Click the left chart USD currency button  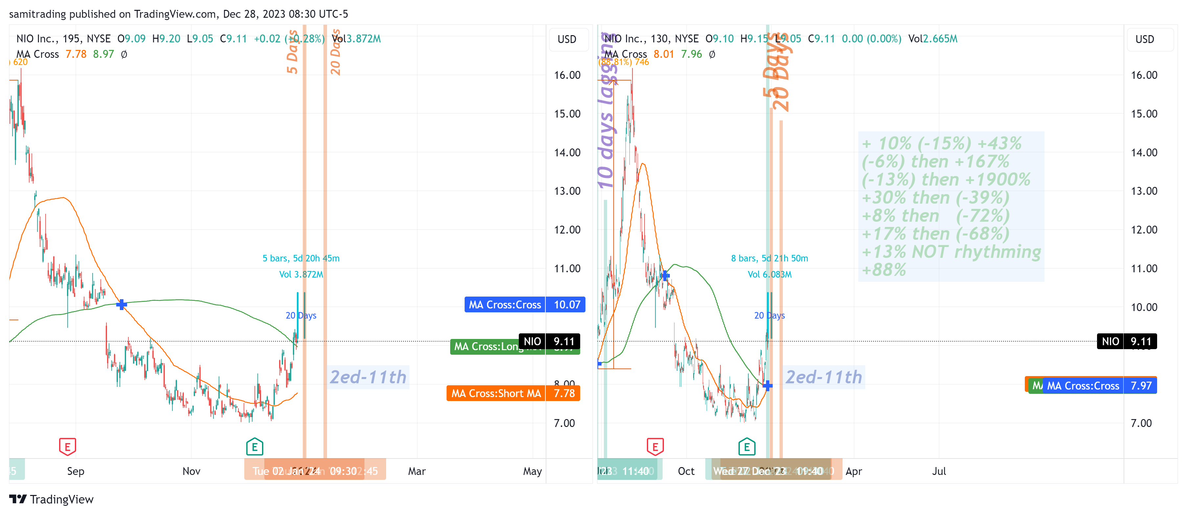coord(567,39)
